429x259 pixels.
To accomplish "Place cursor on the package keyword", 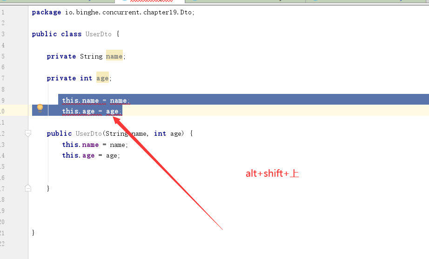I will [x=46, y=12].
